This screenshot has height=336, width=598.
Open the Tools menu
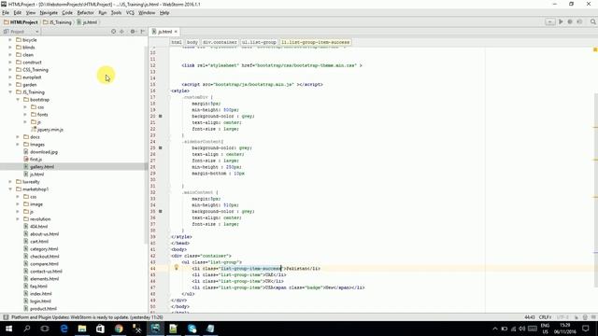click(116, 12)
